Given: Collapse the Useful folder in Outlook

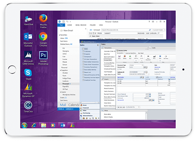Looking at the screenshot, I should 61,92.
